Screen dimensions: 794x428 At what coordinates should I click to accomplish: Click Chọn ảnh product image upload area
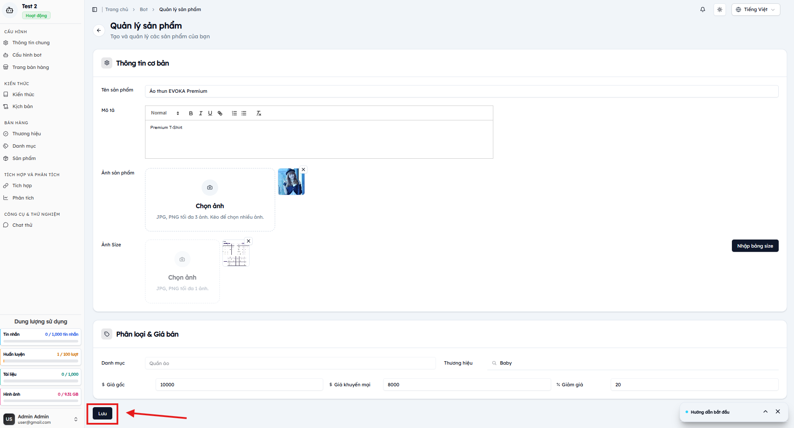point(210,200)
